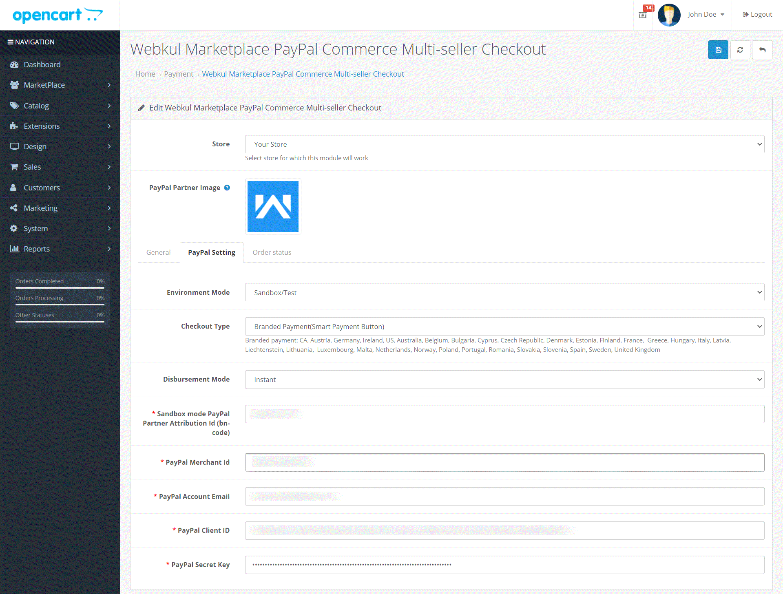Click the Orders Completed progress bar
The height and width of the screenshot is (594, 783).
(x=60, y=288)
